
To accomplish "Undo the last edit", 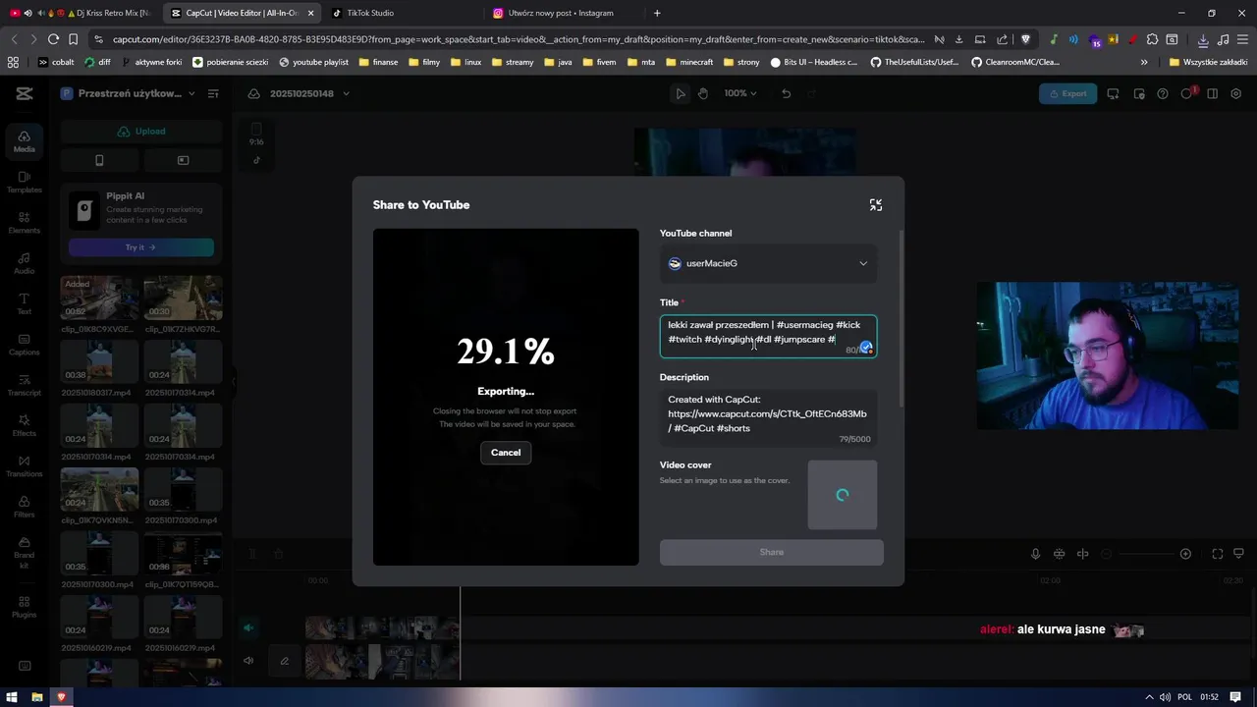I will point(786,93).
